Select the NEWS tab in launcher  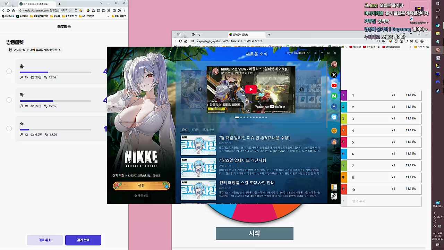195,130
